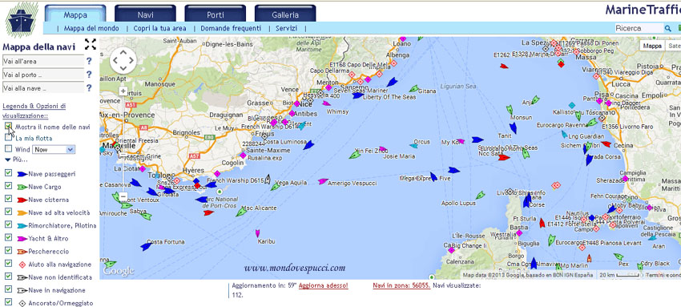Uncheck Mostra il nome delle navi
The image size is (681, 307).
pos(8,126)
